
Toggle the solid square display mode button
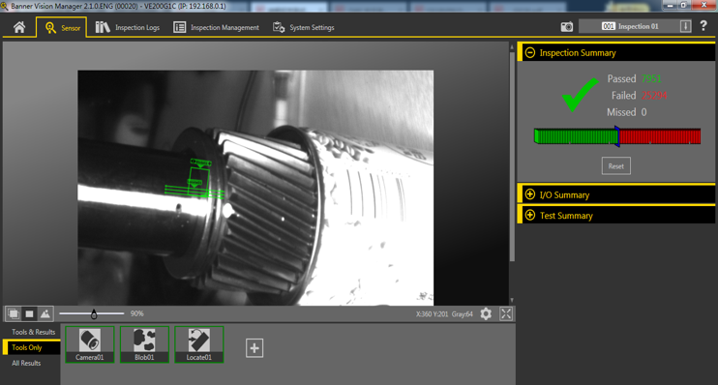(x=29, y=313)
